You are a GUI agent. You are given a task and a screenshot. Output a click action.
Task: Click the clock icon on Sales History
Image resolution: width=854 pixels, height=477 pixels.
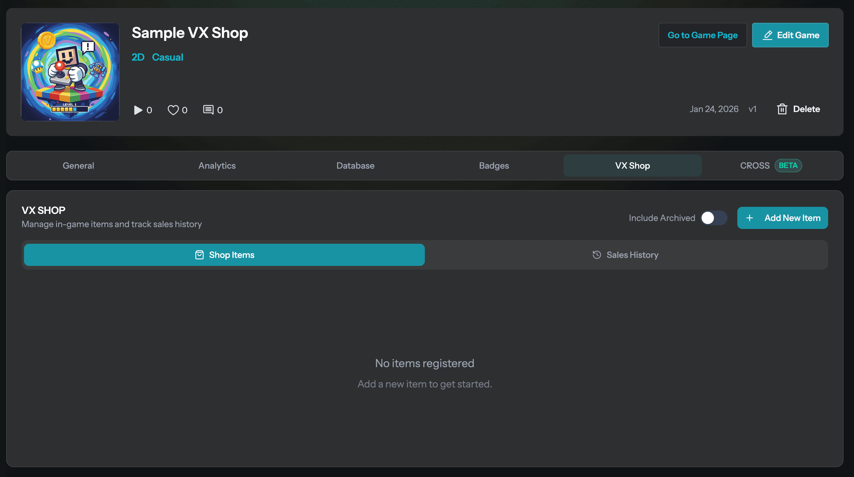(x=597, y=255)
